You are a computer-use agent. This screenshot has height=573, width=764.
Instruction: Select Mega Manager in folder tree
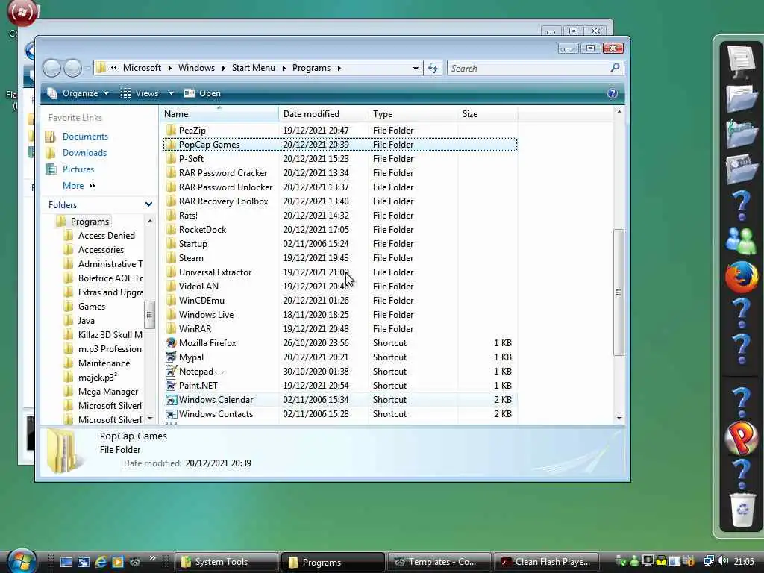108,392
